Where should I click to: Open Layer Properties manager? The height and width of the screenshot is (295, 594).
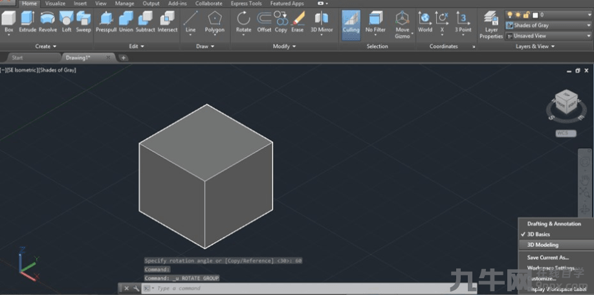491,25
